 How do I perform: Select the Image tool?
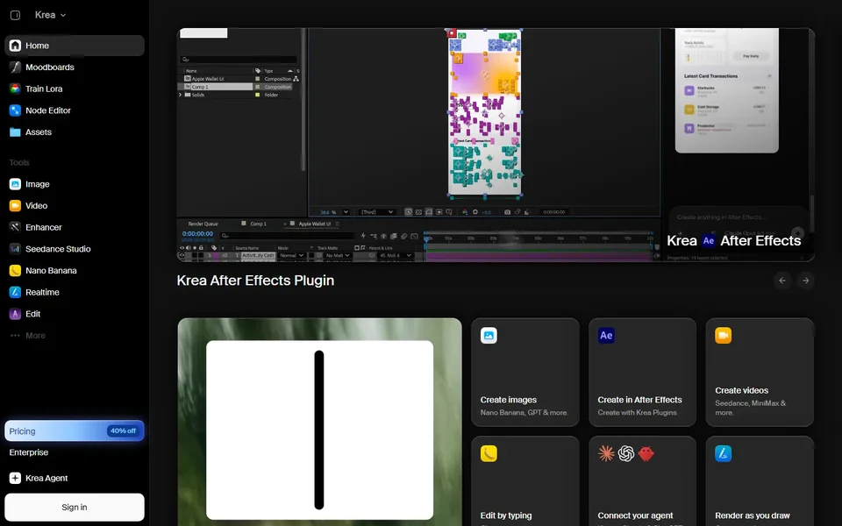tap(74, 184)
